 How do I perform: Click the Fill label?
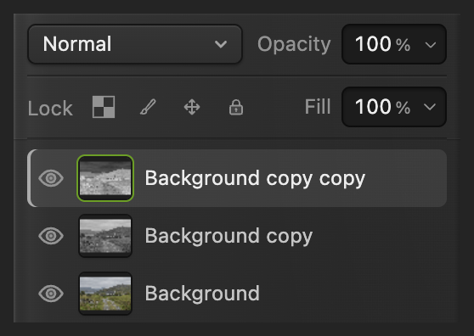(x=318, y=107)
